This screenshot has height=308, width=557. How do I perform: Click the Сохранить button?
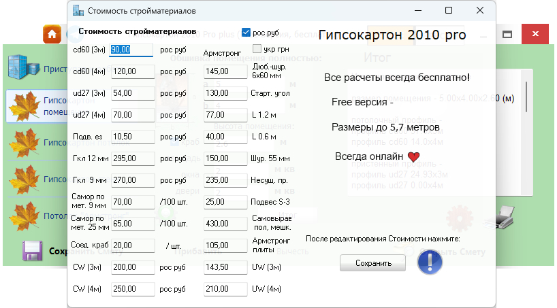coord(372,263)
